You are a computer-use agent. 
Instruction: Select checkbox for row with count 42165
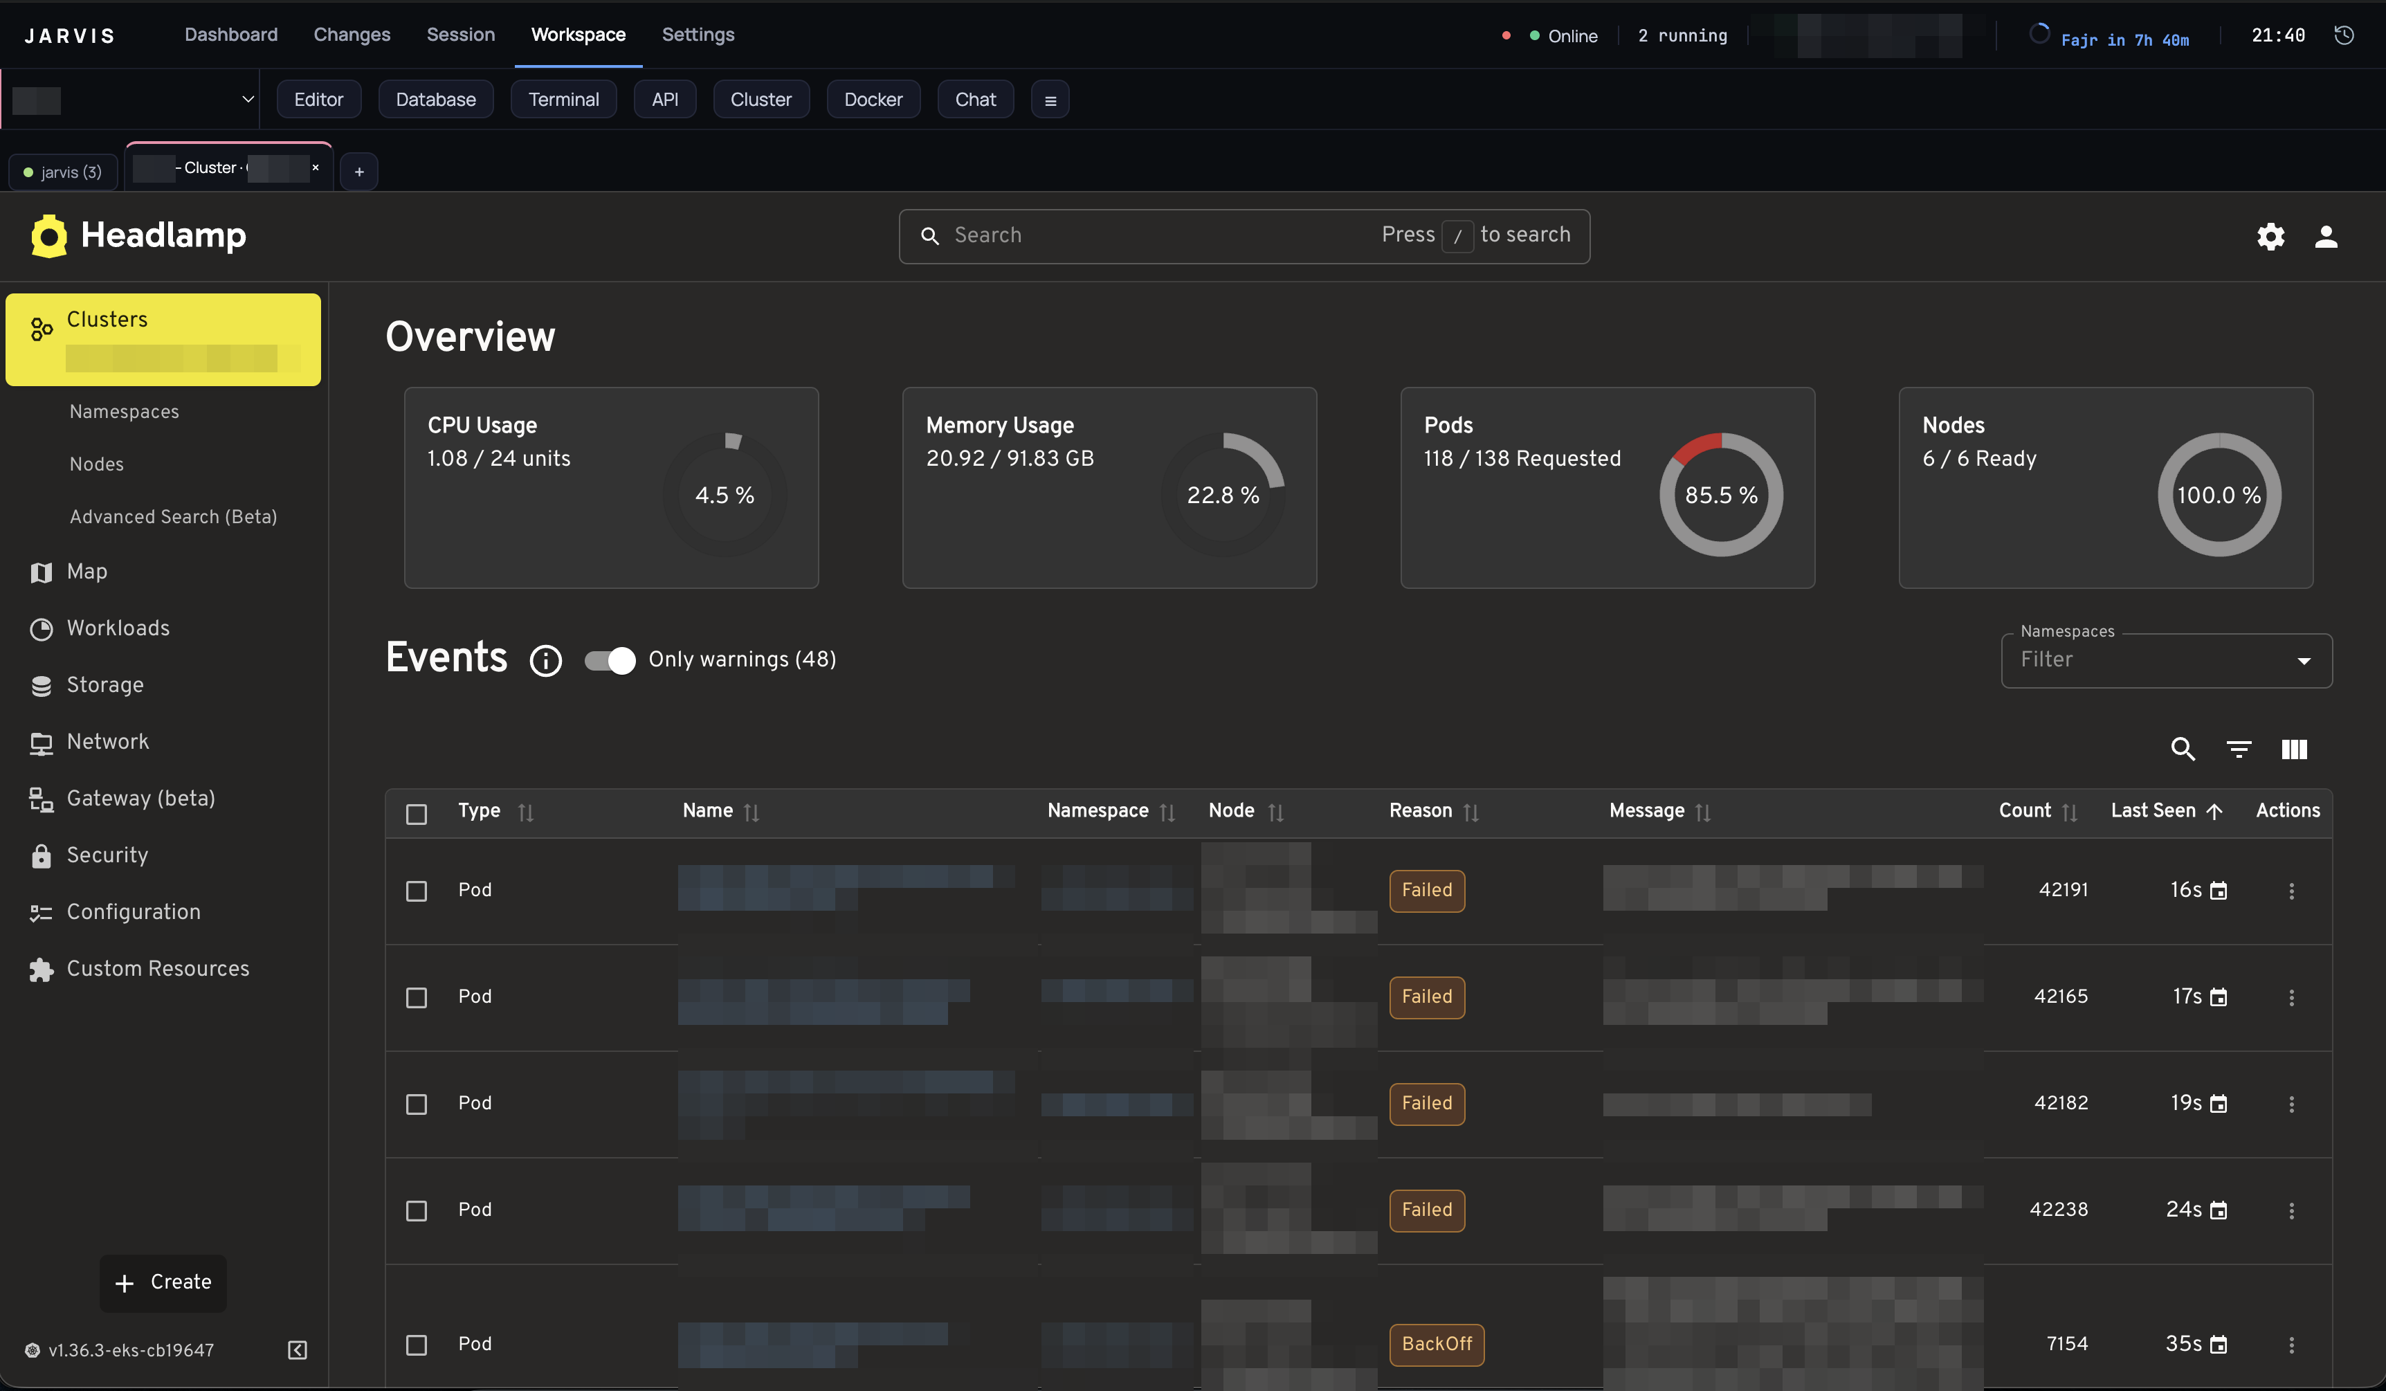click(417, 998)
